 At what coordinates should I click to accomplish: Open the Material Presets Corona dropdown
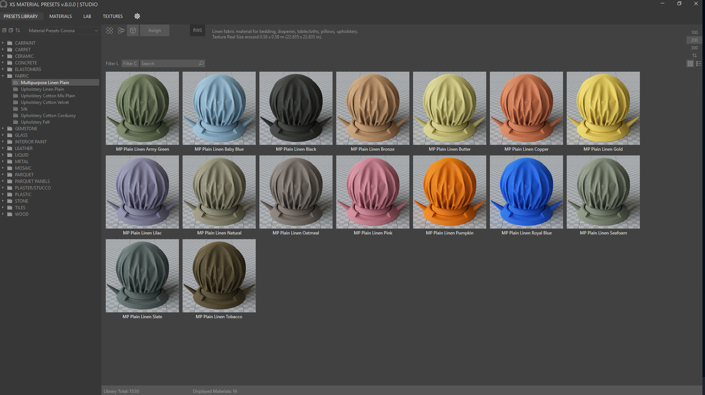(63, 30)
